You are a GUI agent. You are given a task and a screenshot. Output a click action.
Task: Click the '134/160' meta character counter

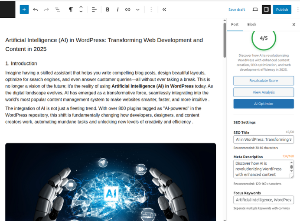click(288, 156)
